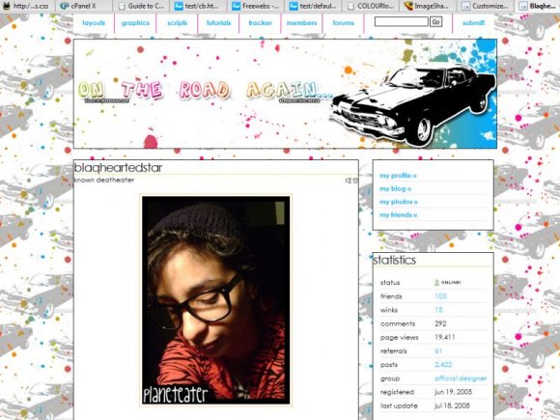
Task: Switch to the 'ImageSha...' browser tab
Action: 427,6
